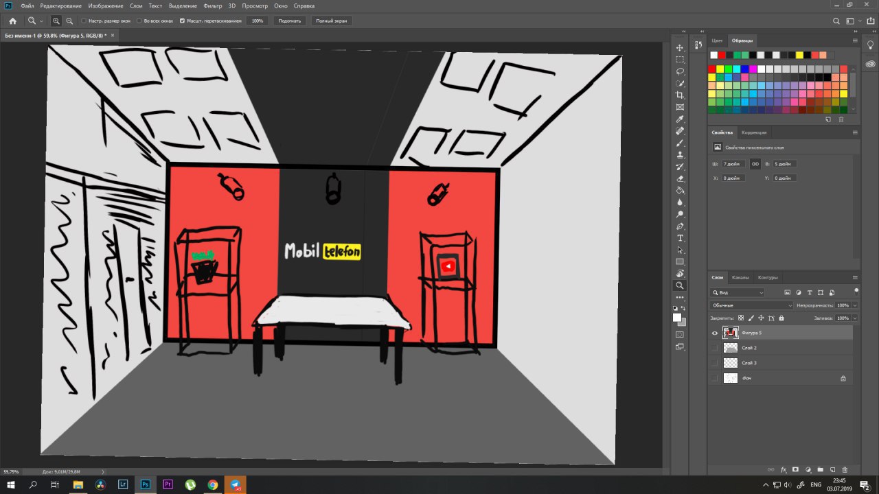Screen dimensions: 879x494
Task: Open the Swatches panel menu
Action: click(855, 40)
